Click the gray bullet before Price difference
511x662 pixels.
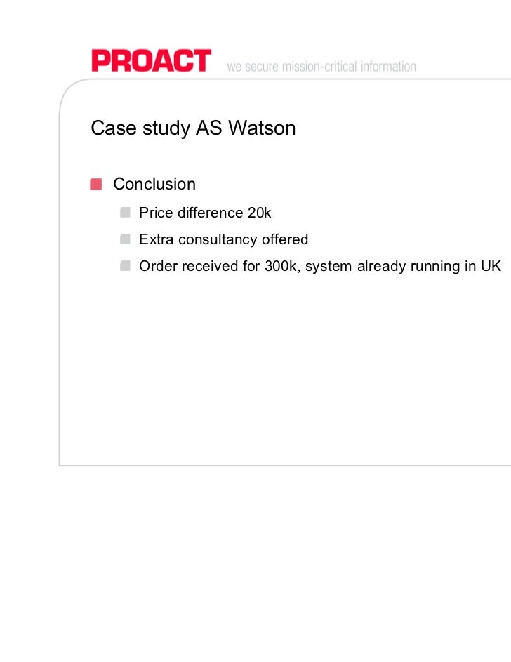[125, 213]
